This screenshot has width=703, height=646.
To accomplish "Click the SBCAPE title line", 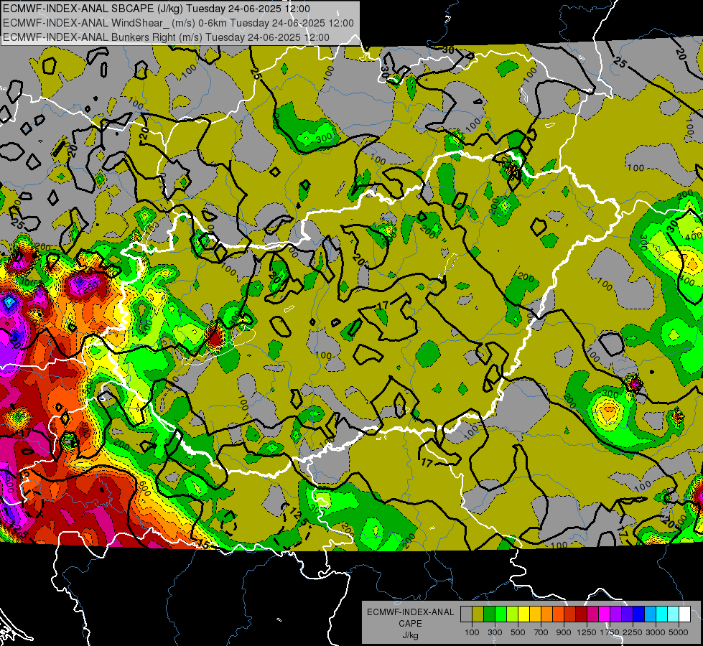I will tap(156, 9).
